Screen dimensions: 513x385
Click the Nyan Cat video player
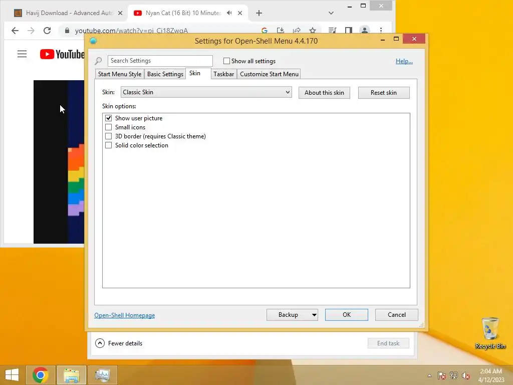pos(59,162)
